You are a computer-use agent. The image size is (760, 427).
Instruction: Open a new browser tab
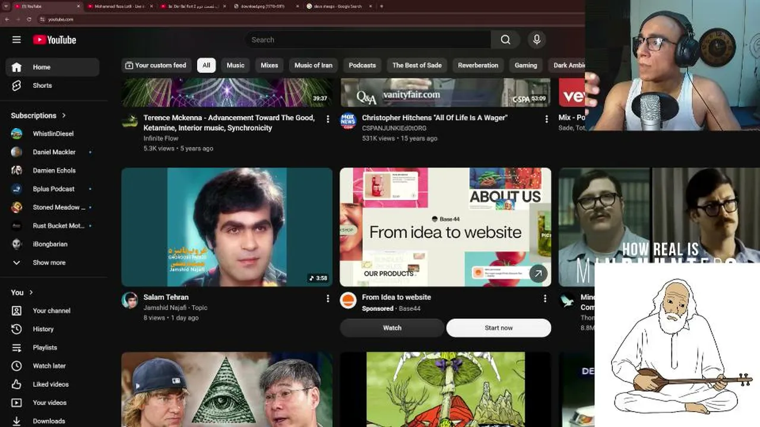381,7
